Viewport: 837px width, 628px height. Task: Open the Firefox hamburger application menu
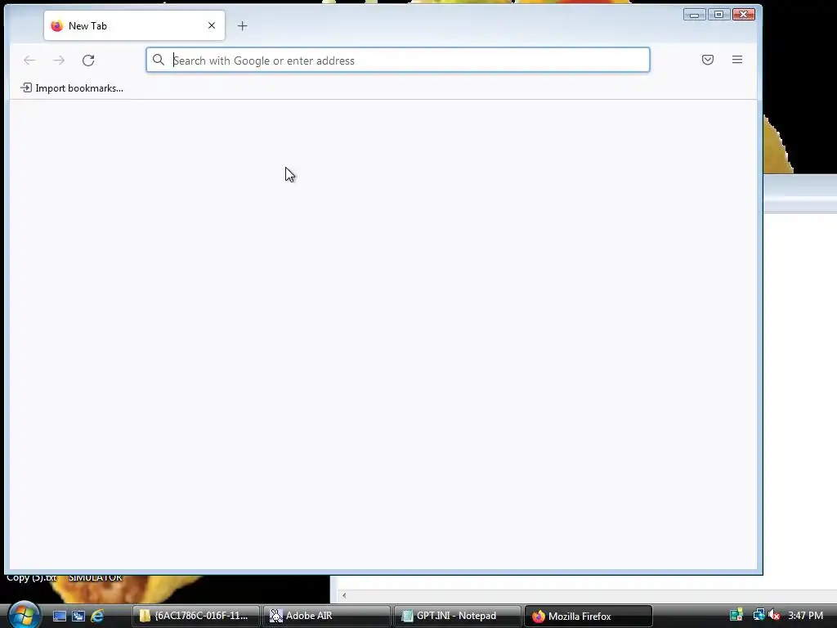click(x=737, y=60)
